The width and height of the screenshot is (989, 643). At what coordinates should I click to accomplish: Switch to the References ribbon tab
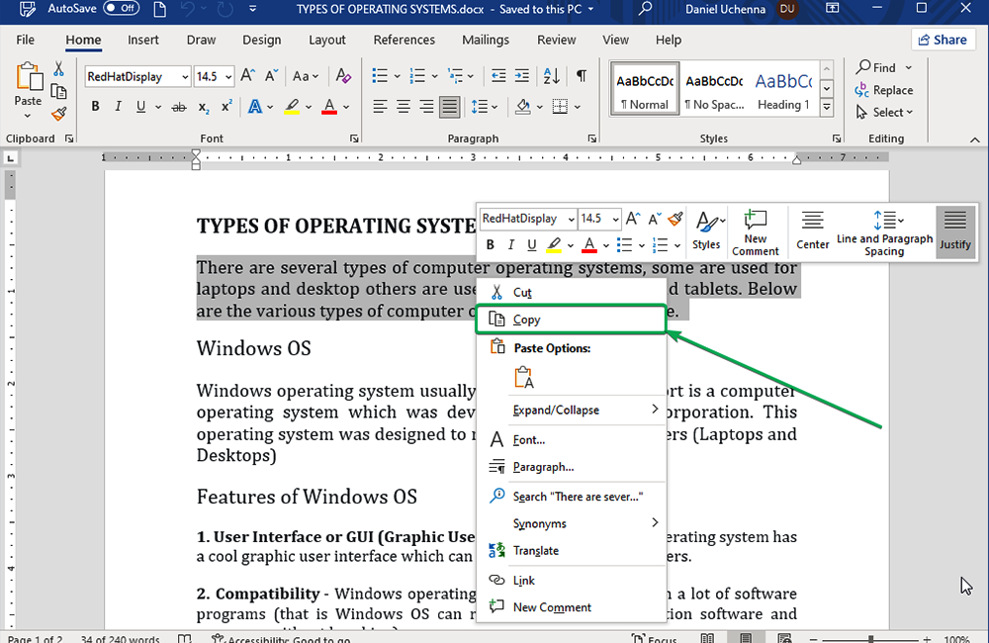click(x=404, y=40)
